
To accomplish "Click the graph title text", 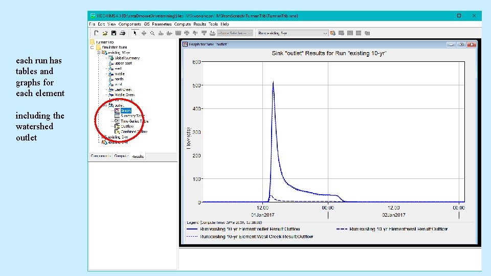I will point(329,53).
